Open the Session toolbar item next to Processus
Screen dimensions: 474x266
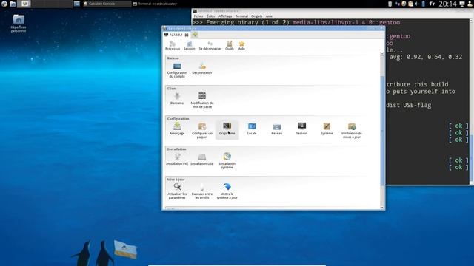click(190, 46)
